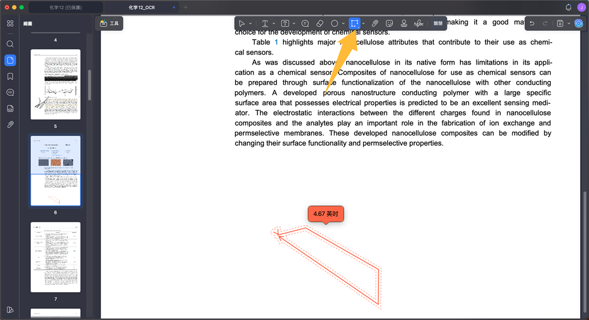Undo the last action
The image size is (589, 320).
532,23
